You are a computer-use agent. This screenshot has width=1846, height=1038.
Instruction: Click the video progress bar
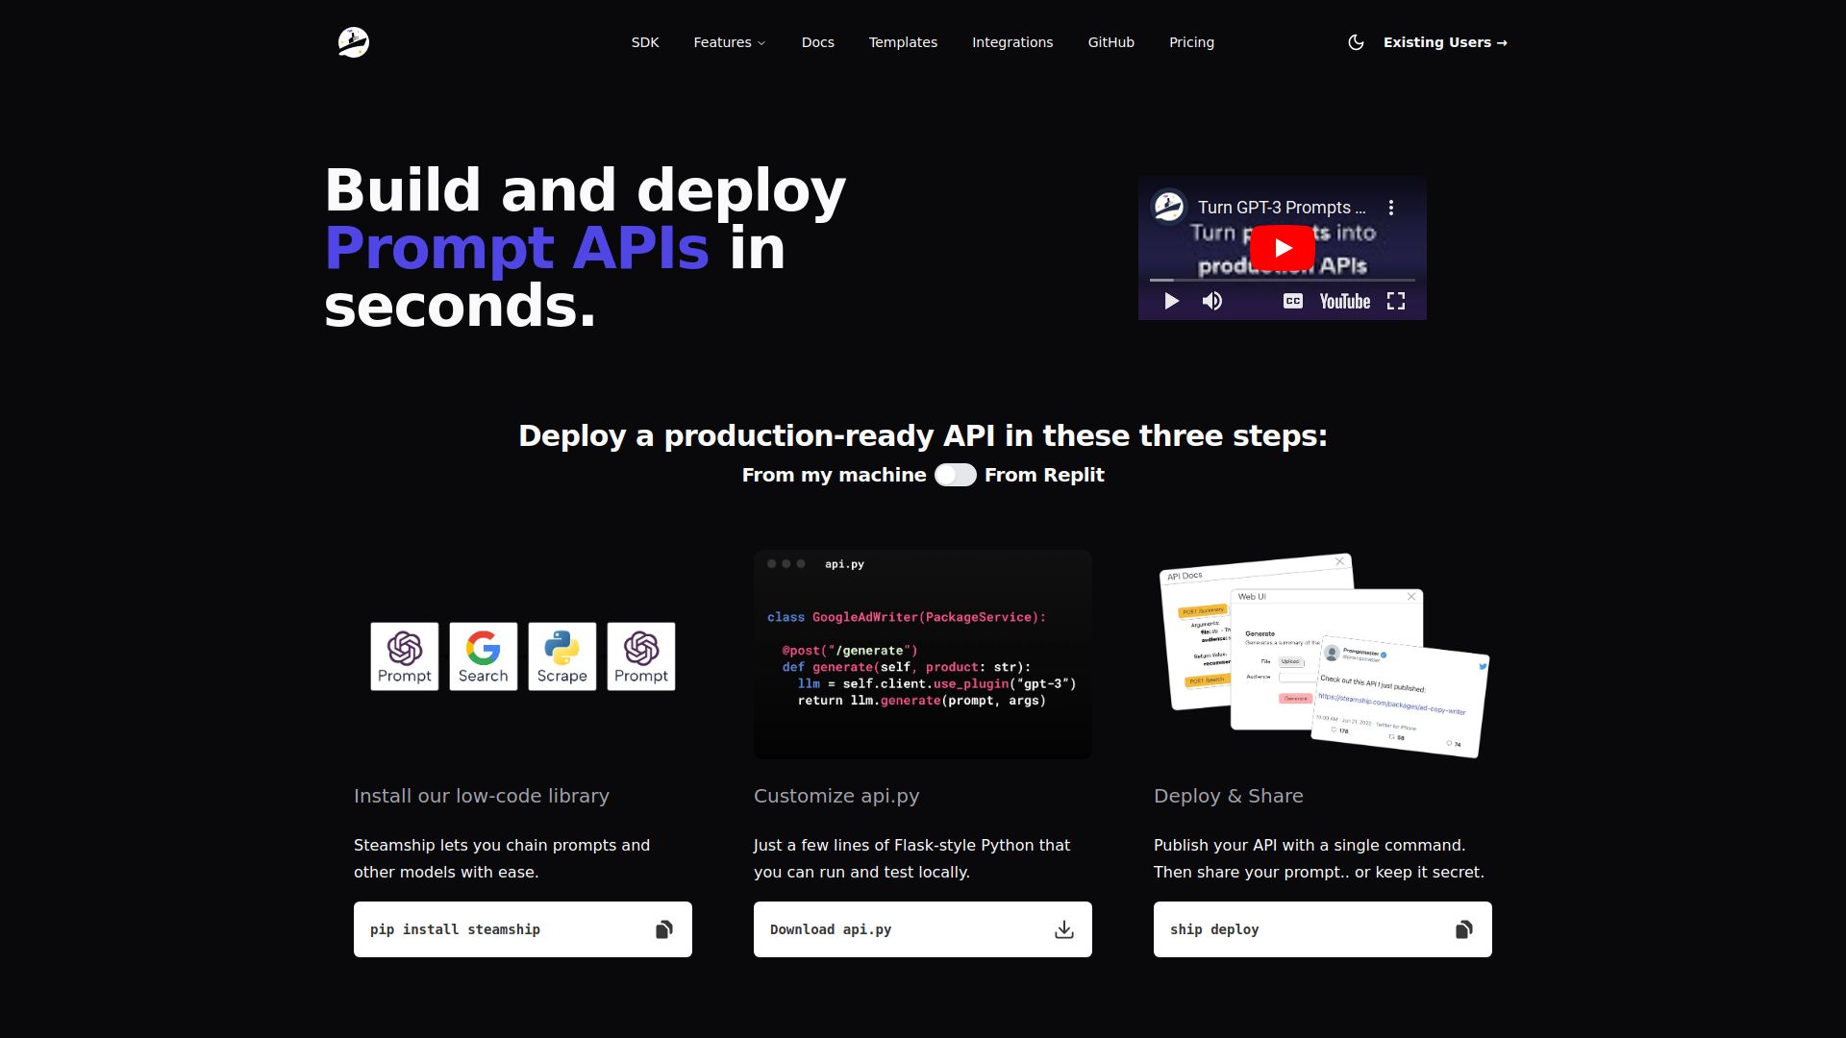1282,280
